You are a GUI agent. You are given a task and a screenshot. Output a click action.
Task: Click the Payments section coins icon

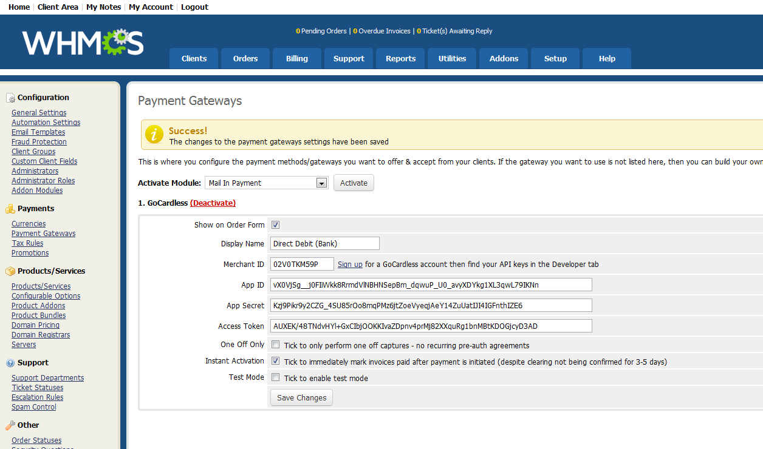[10, 209]
